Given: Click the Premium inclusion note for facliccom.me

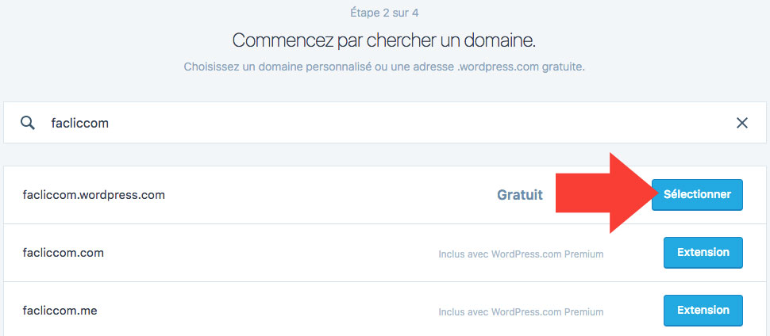Looking at the screenshot, I should click(521, 312).
